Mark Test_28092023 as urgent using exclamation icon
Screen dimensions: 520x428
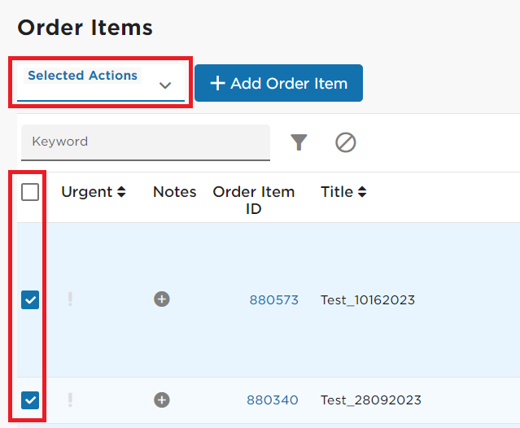click(x=70, y=400)
